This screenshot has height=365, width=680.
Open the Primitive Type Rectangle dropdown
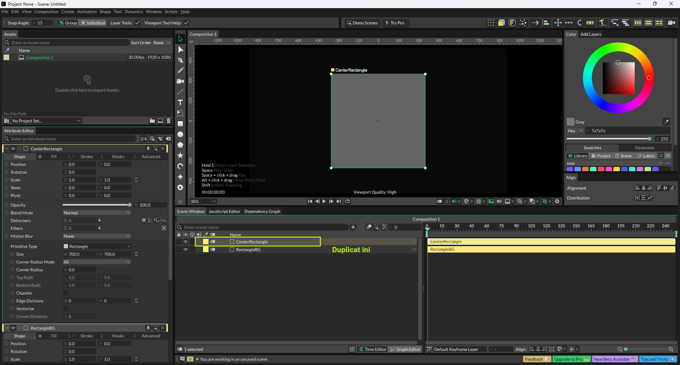coord(97,247)
